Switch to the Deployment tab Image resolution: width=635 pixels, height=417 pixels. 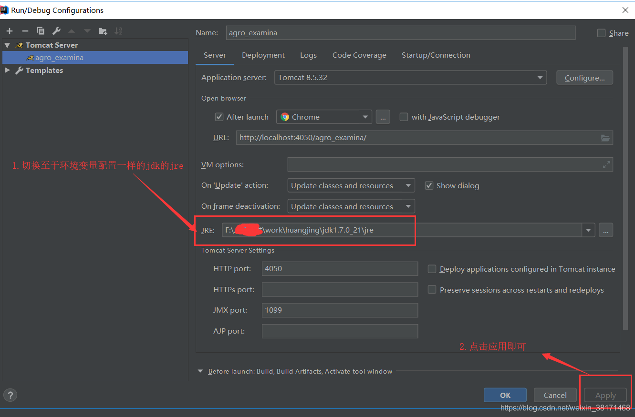coord(263,55)
